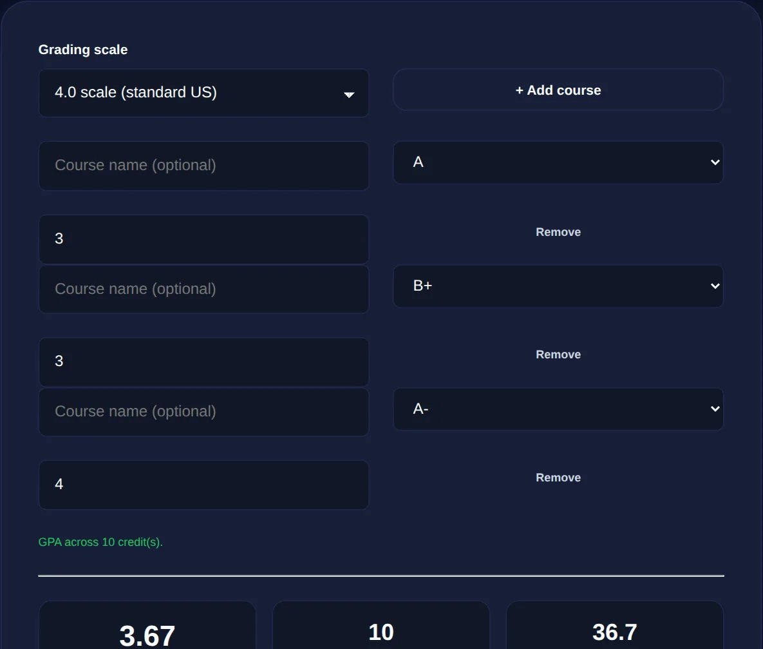This screenshot has width=763, height=649.
Task: Open the grade dropdown showing A
Action: coord(558,162)
